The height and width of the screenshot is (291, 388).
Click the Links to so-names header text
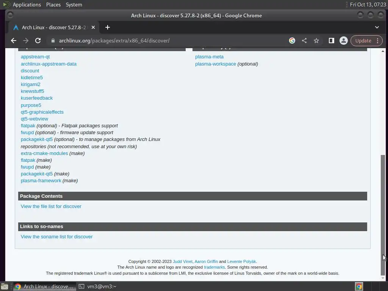point(42,227)
